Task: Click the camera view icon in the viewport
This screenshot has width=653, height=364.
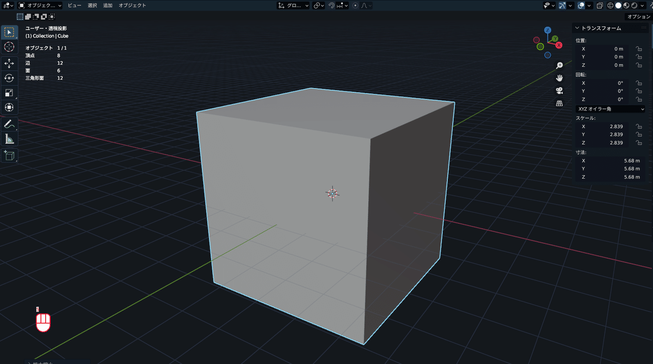Action: coord(559,91)
